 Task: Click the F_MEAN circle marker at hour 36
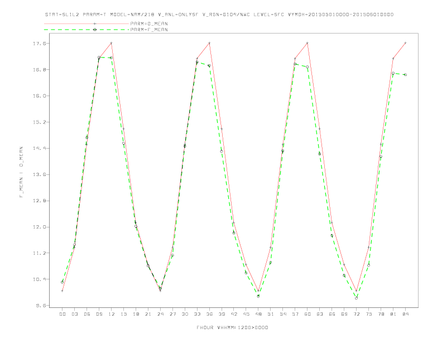(x=209, y=66)
